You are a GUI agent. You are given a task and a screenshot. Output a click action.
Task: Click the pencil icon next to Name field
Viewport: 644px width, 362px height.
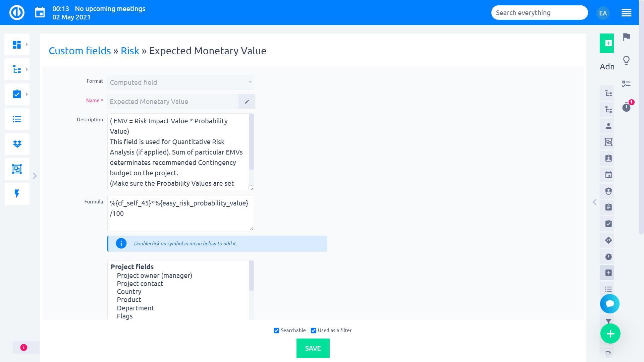click(247, 102)
